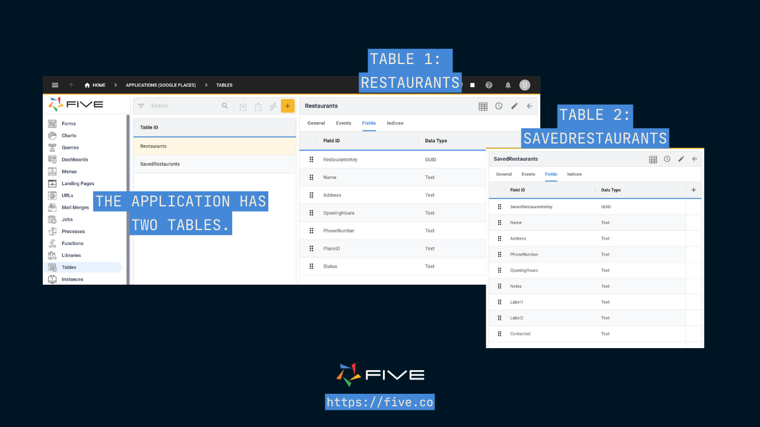This screenshot has height=427, width=760.
Task: Switch to General tab in Restaurants panel
Action: [x=316, y=123]
